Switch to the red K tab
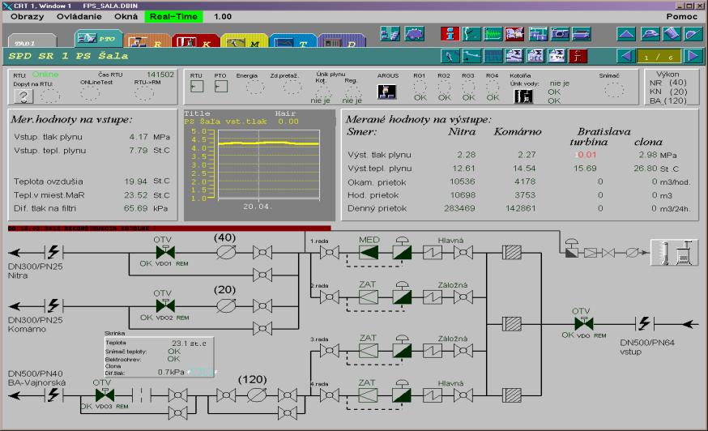 (195, 41)
